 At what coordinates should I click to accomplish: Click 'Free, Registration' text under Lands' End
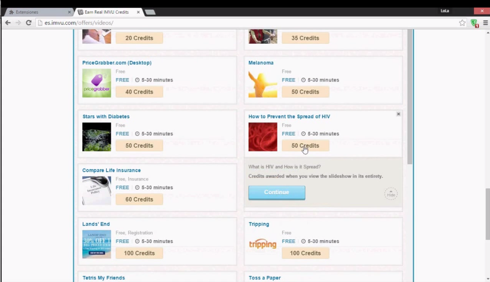[x=134, y=233]
